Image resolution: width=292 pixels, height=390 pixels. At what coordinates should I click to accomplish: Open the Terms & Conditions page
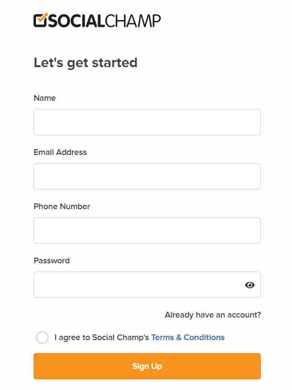coord(188,337)
